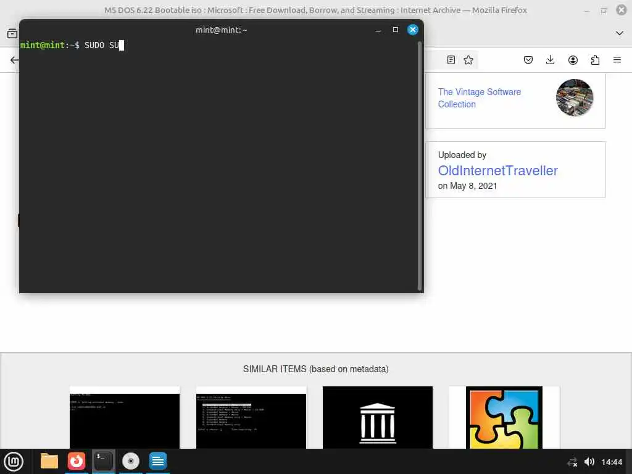The height and width of the screenshot is (474, 632).
Task: Click the Vintage Software Collection round thumbnail
Action: pos(575,98)
